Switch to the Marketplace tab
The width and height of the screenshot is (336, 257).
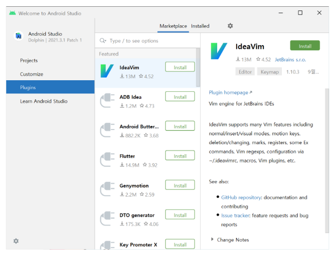tap(173, 26)
